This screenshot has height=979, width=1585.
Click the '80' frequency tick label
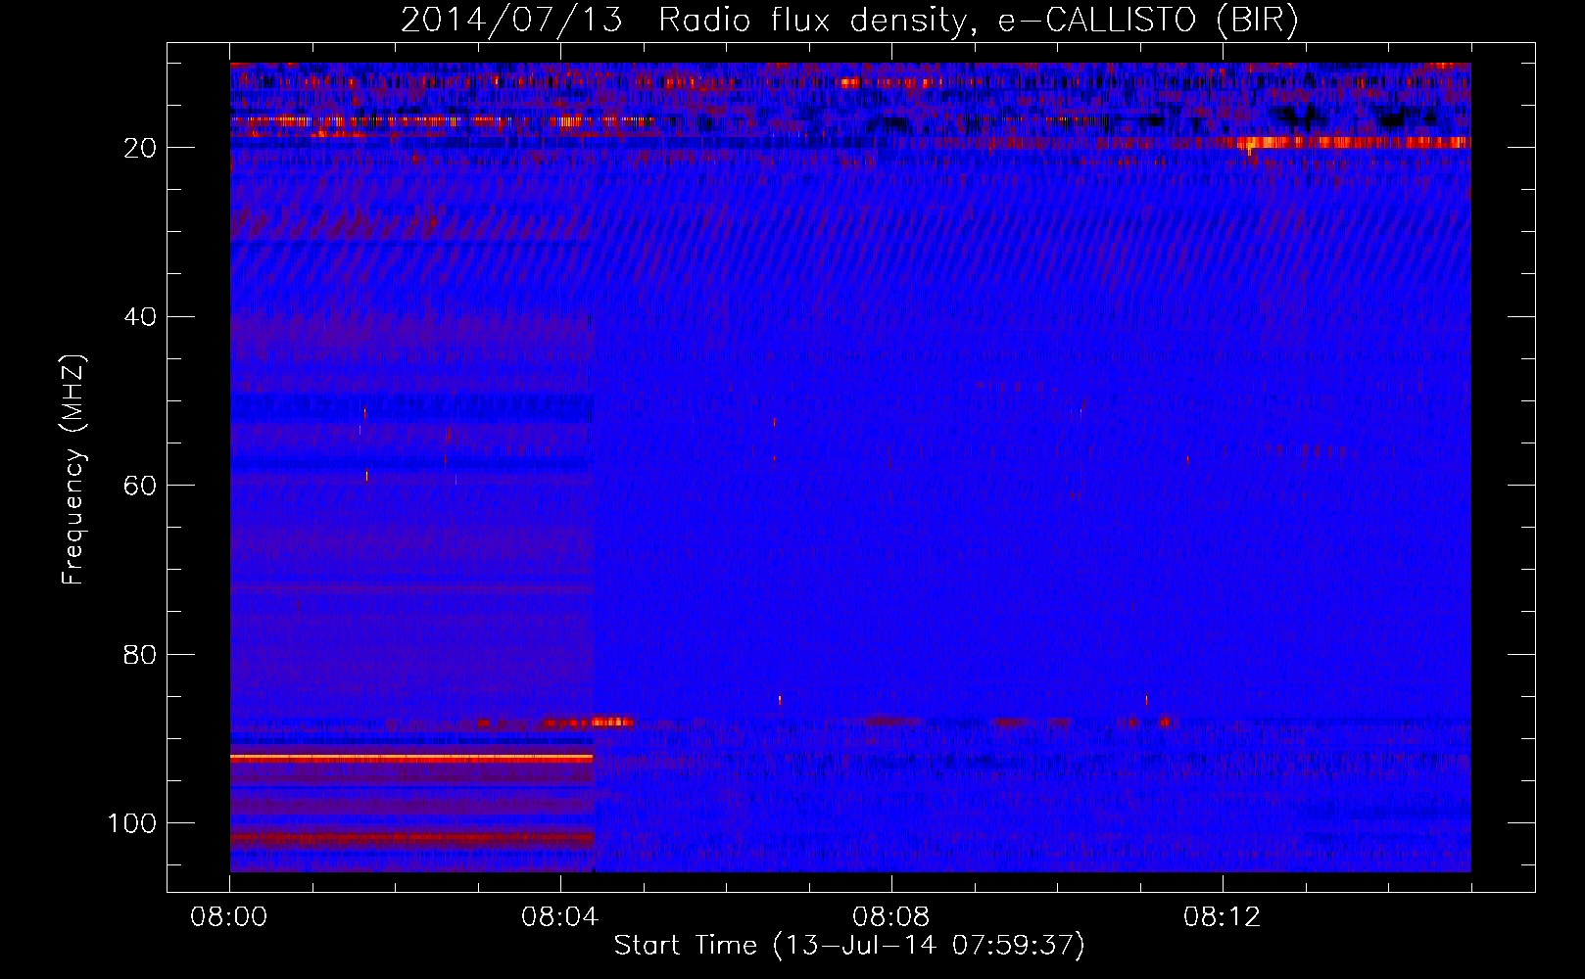tap(140, 655)
